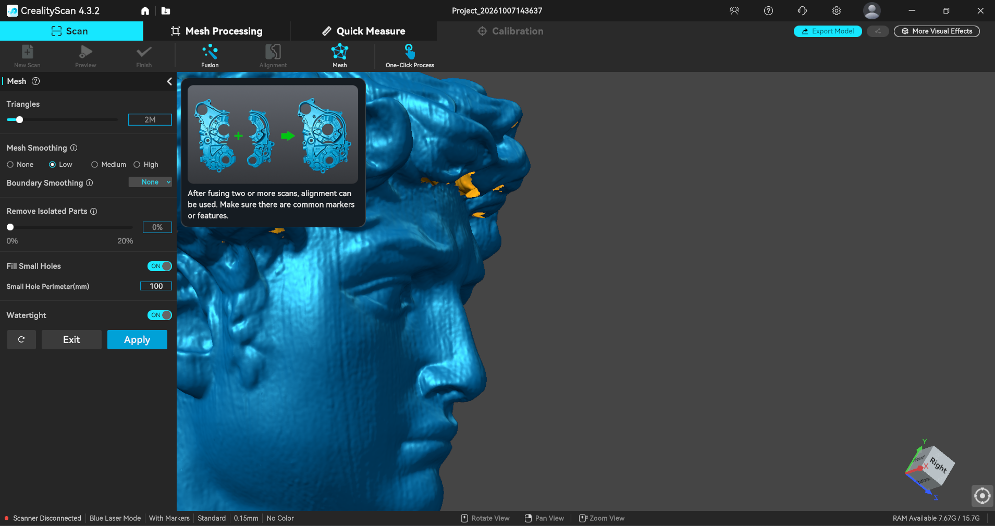Open the Mesh tool in toolbar
This screenshot has height=526, width=995.
[x=339, y=52]
